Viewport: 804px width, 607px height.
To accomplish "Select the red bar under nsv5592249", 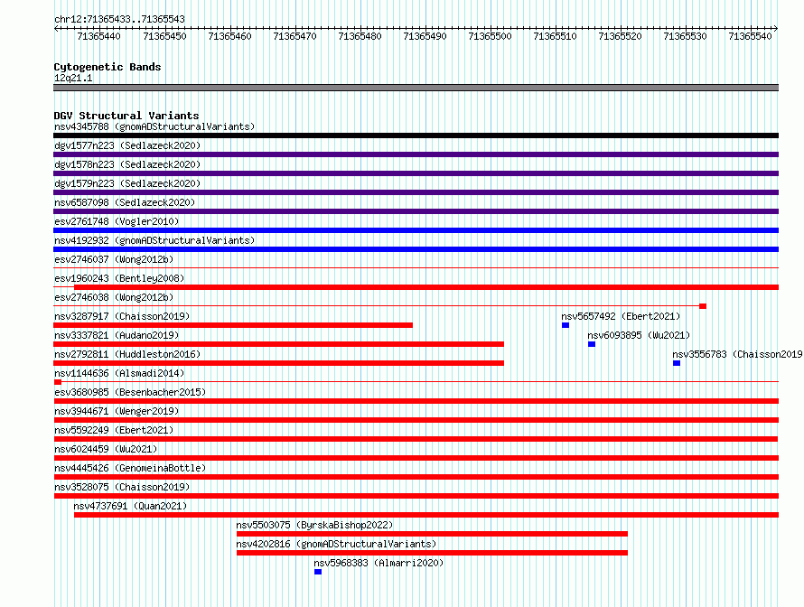I will (x=416, y=439).
